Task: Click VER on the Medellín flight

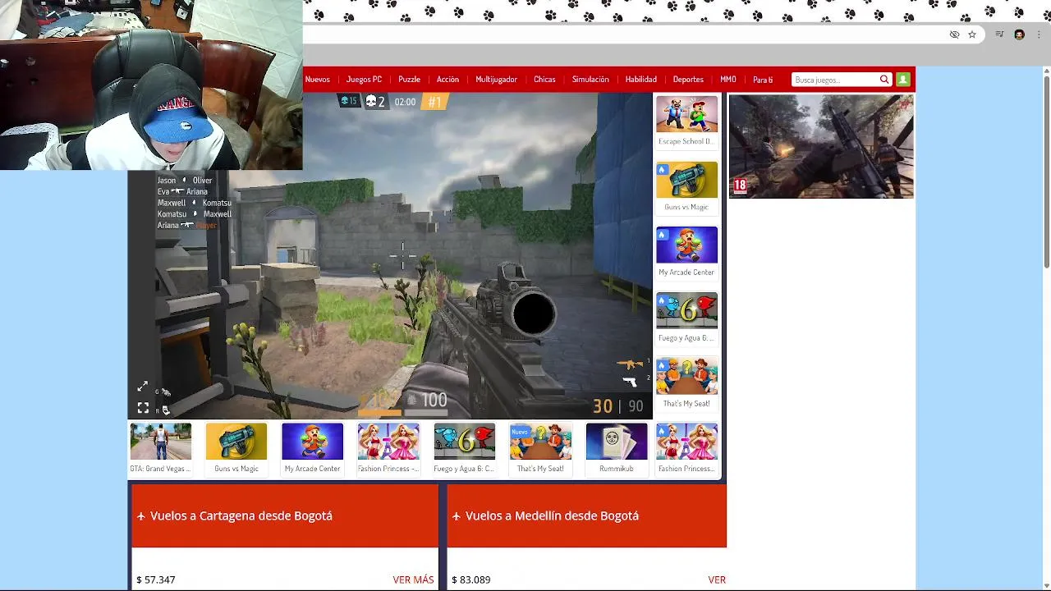Action: 717,580
